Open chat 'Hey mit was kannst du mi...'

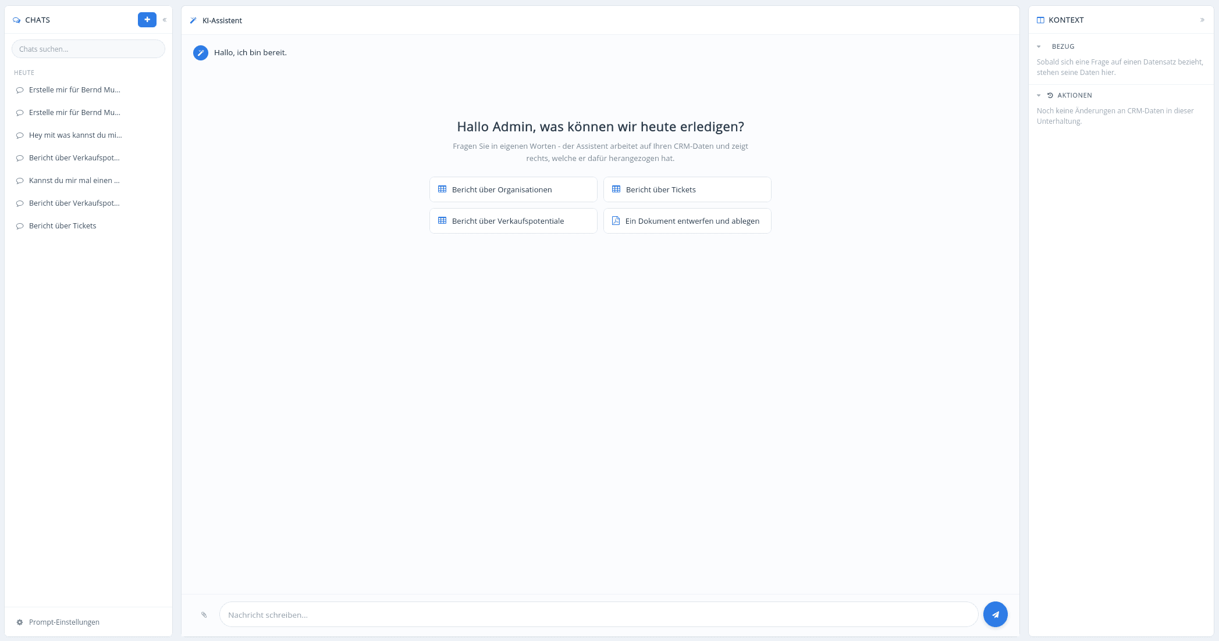(x=88, y=135)
